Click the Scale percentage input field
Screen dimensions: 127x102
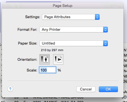click(48, 70)
